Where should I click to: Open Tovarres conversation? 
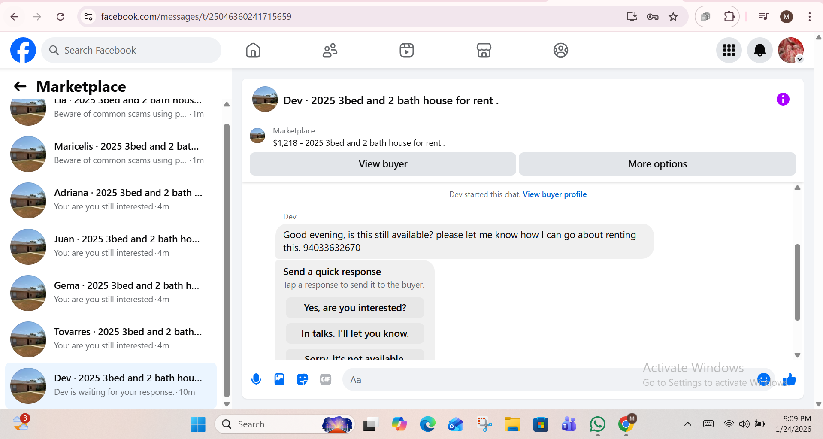pos(112,339)
